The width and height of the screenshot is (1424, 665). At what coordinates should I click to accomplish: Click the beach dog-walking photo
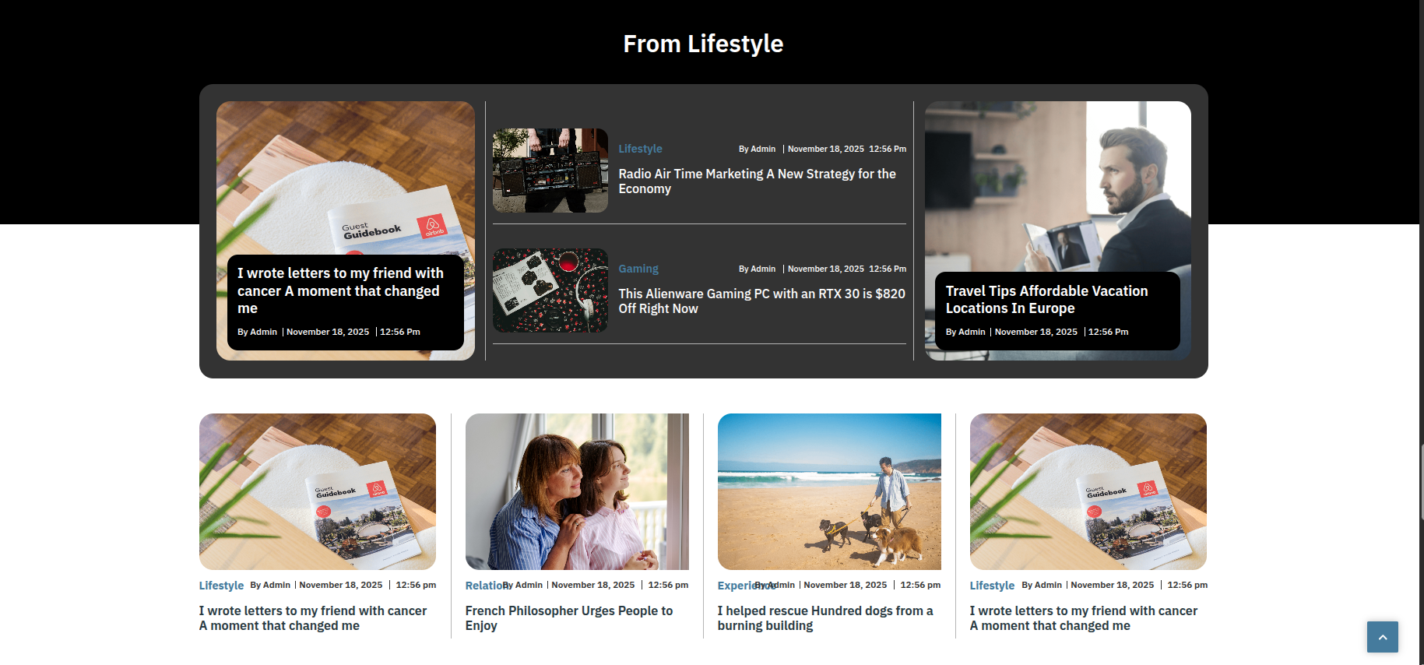coord(828,491)
